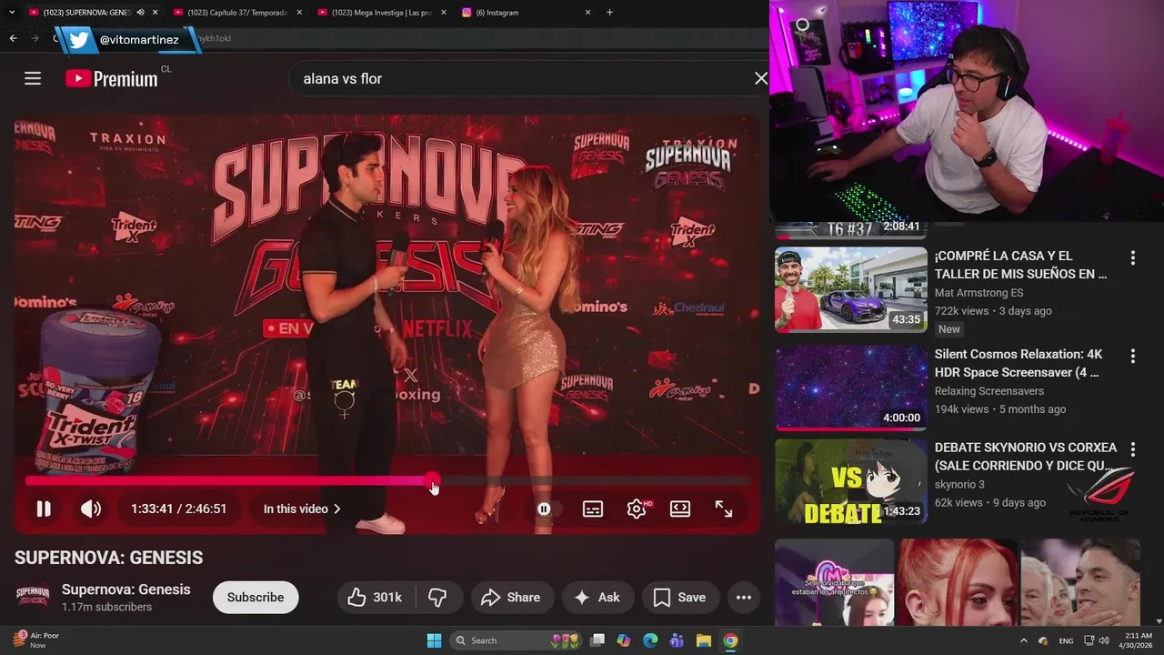Screen dimensions: 1164x655
Task: Open the red-haired woman Shorts thumbnail
Action: pos(958,582)
